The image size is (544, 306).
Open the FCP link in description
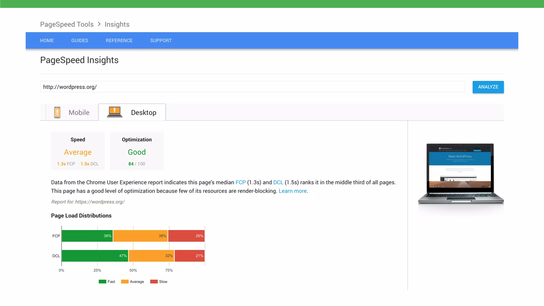(x=240, y=182)
